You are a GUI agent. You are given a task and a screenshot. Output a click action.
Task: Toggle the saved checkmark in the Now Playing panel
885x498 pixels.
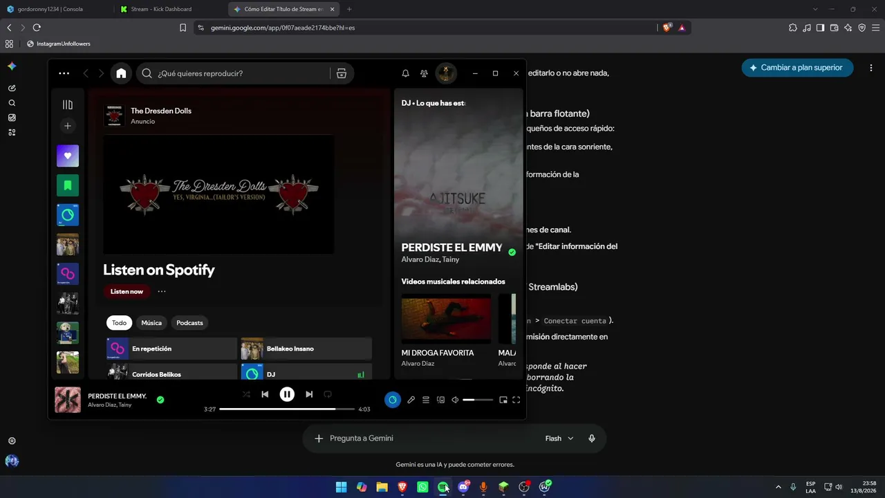tap(512, 252)
